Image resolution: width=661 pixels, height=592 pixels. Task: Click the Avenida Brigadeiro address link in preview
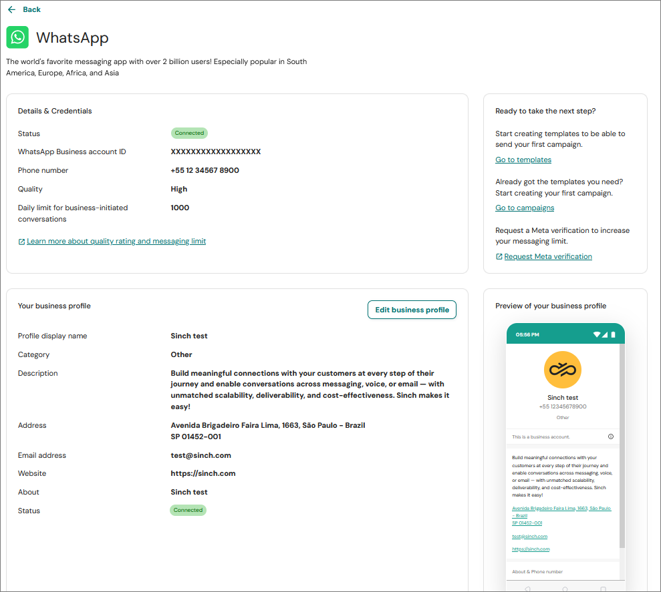tap(561, 509)
